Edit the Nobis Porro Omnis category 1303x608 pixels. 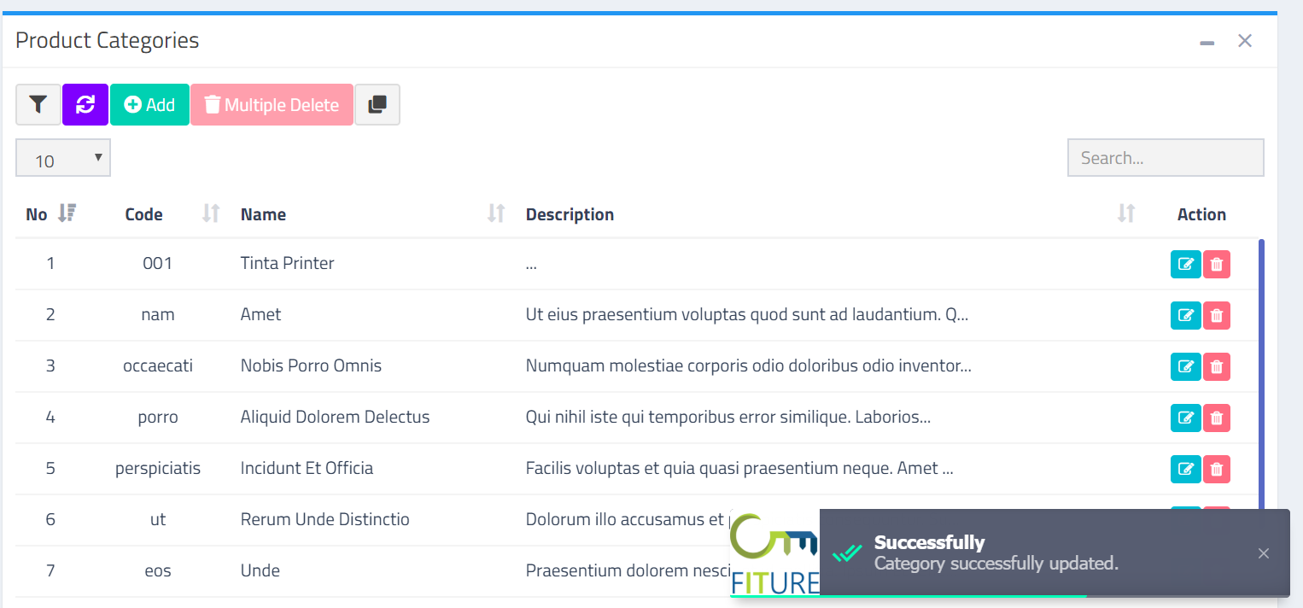tap(1186, 366)
